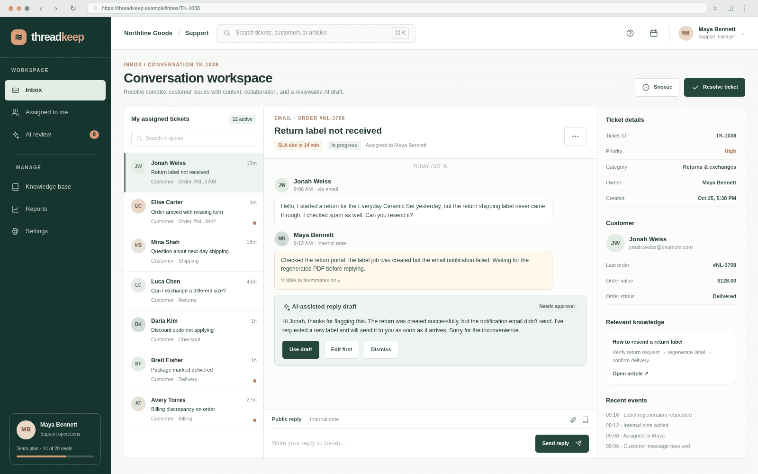Click the browser forward arrow
Image resolution: width=758 pixels, height=474 pixels.
[56, 8]
